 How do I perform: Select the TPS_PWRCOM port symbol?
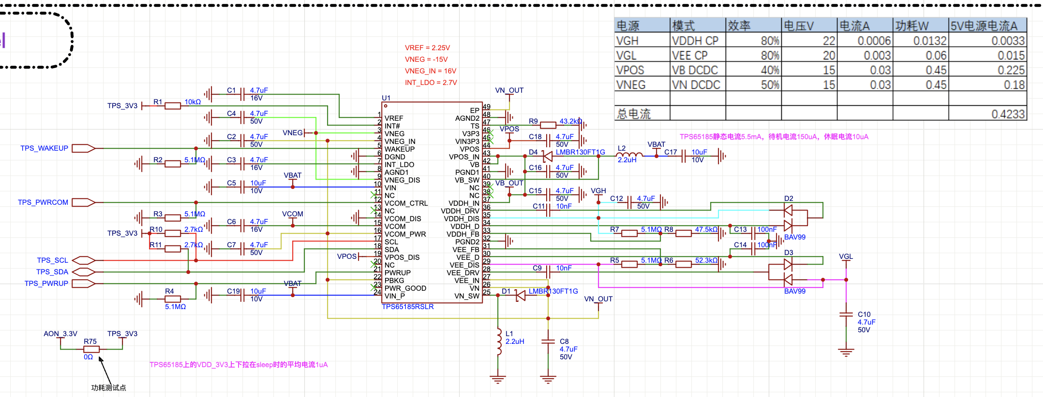pos(84,202)
